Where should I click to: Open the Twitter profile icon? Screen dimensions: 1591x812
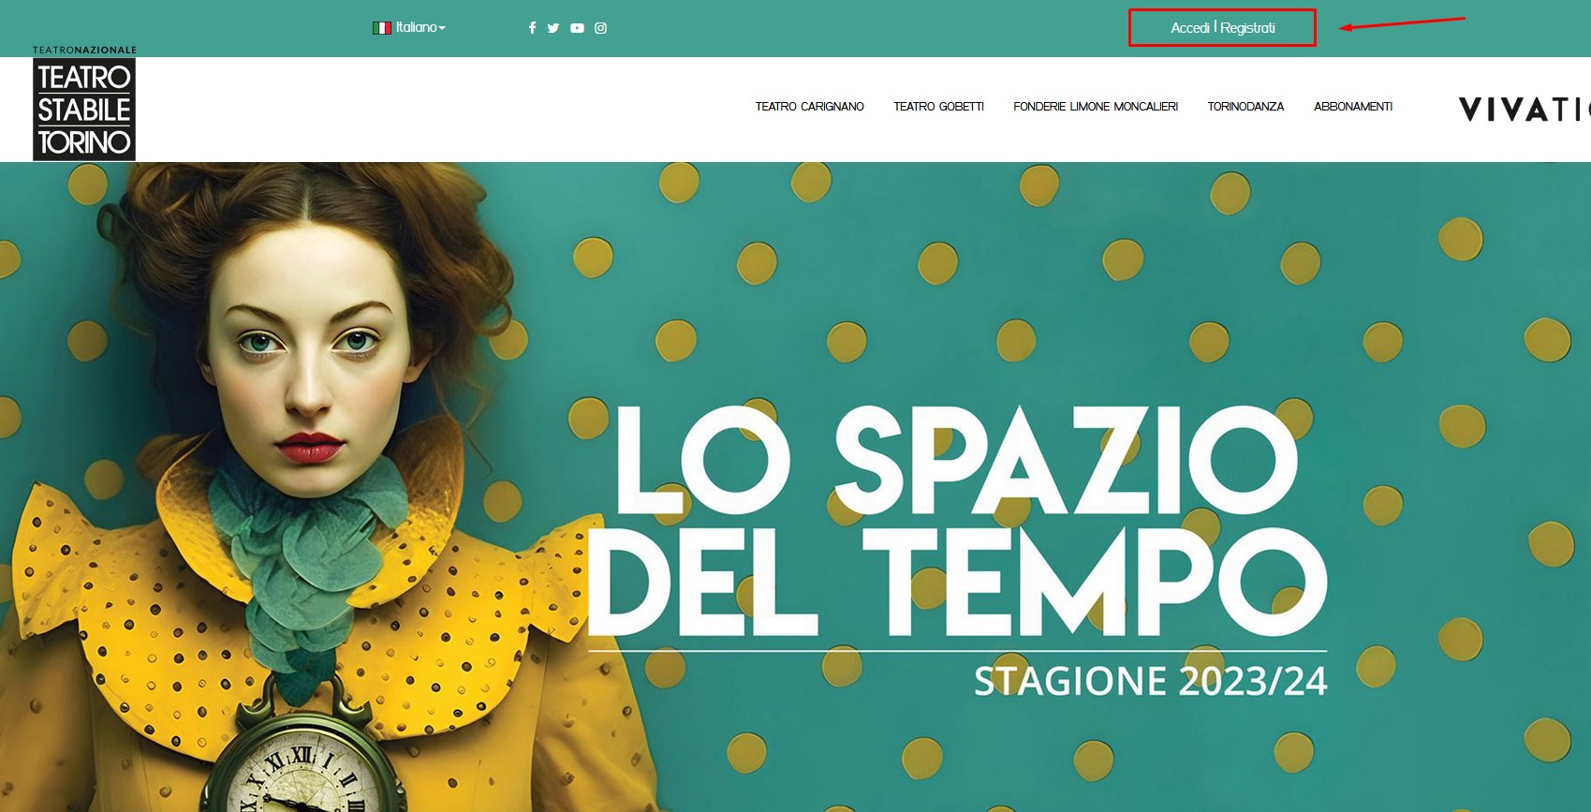[x=553, y=28]
